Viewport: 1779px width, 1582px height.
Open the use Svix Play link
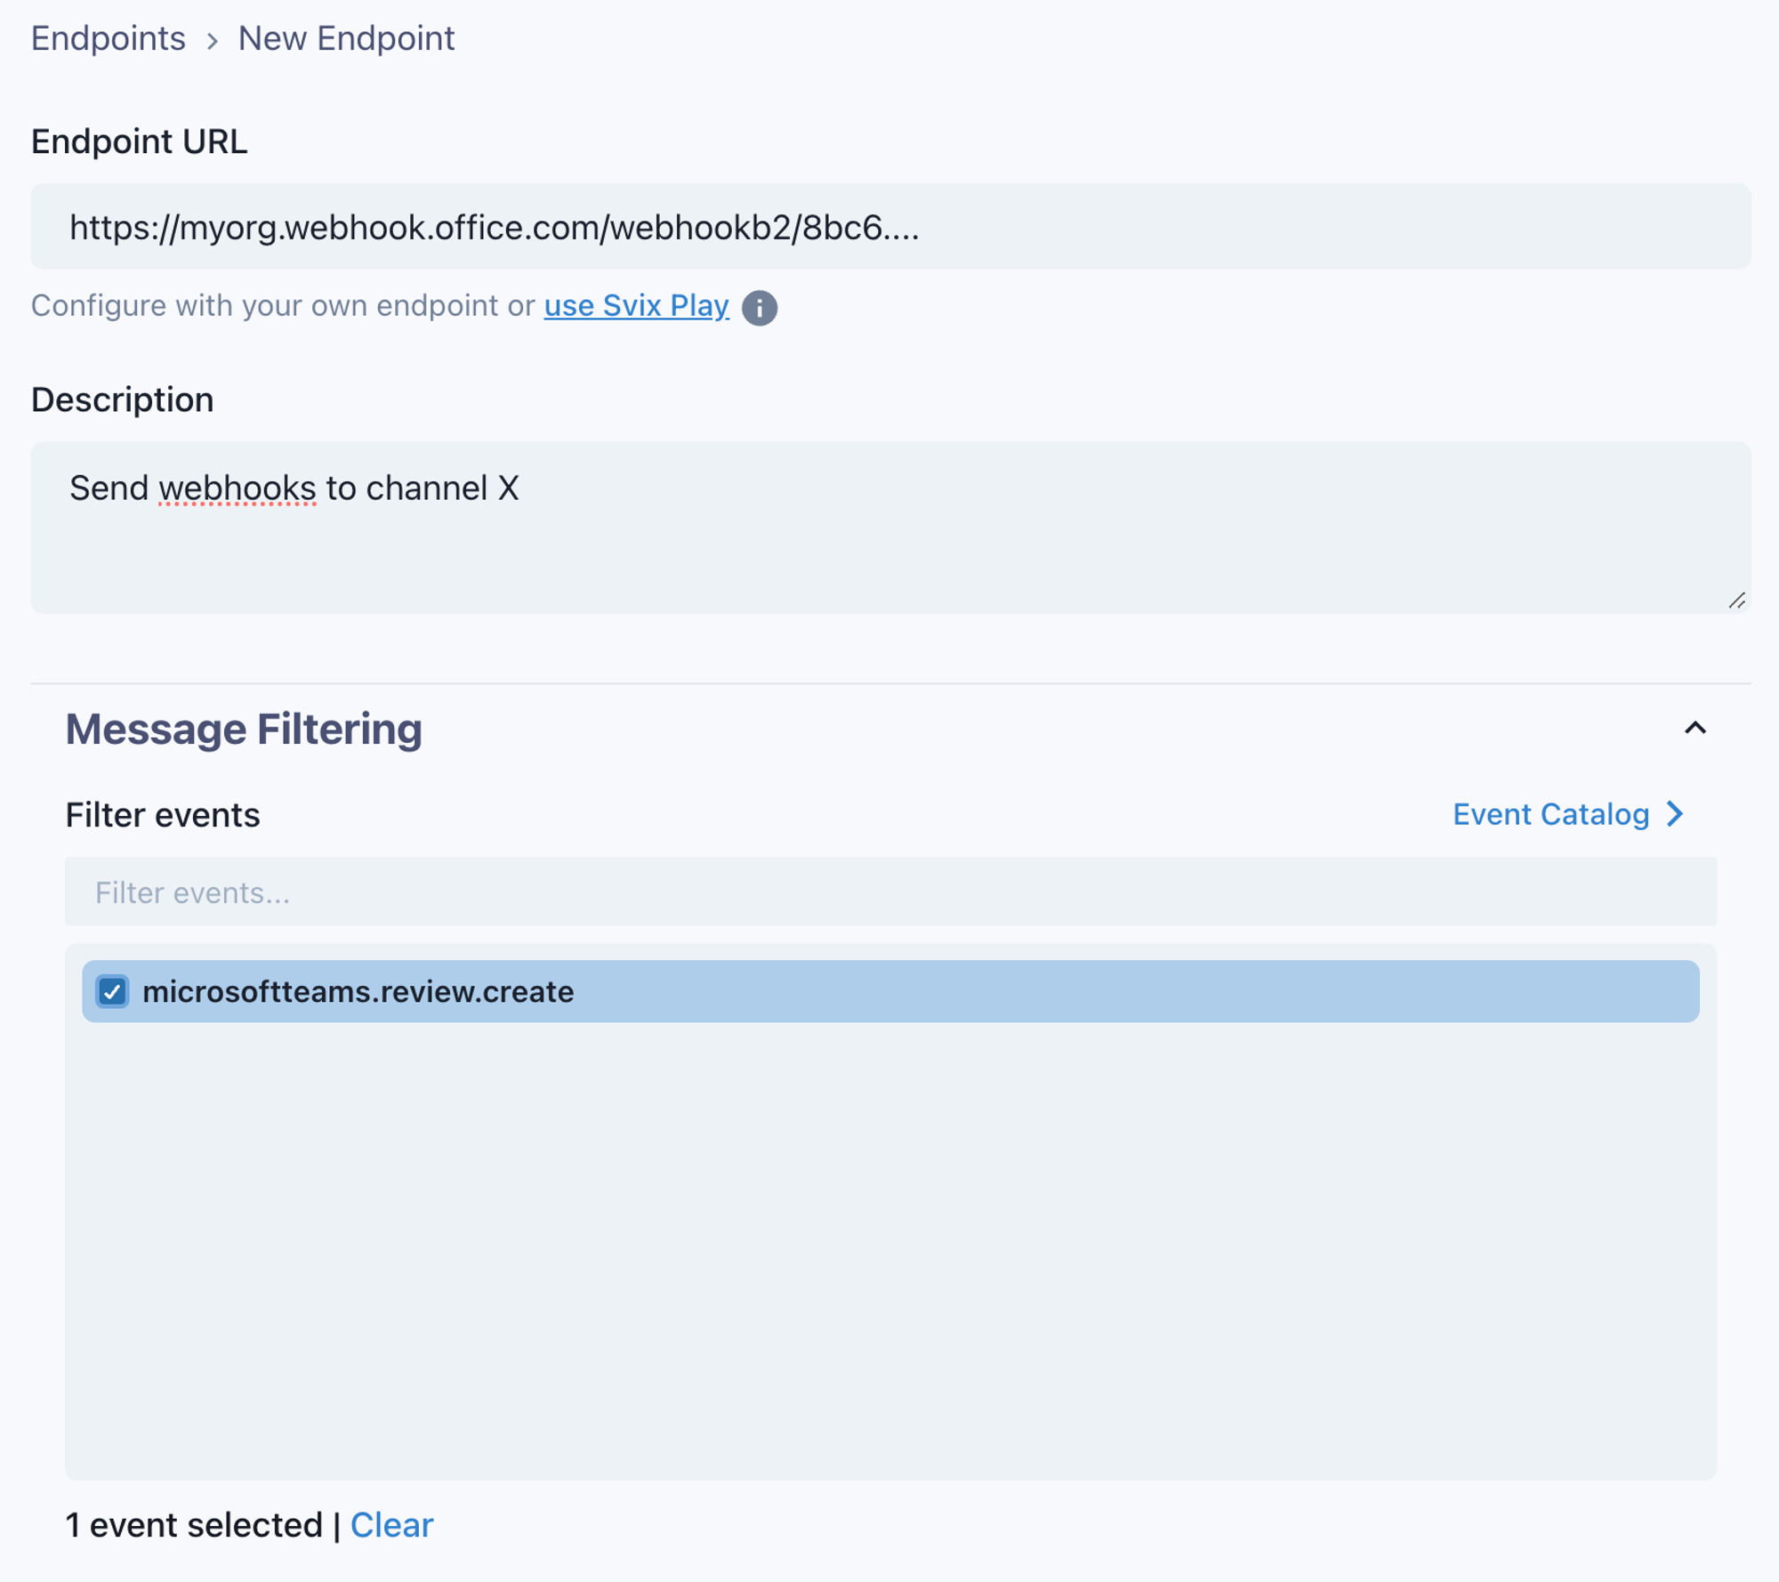point(636,306)
